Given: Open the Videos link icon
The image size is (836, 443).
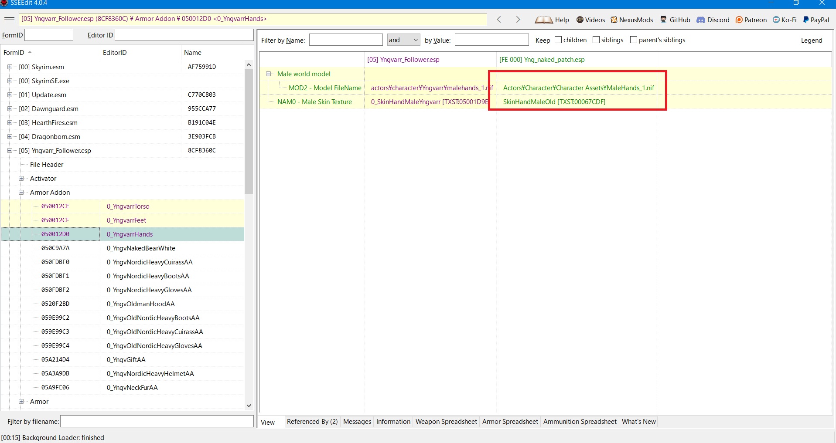Looking at the screenshot, I should [580, 20].
